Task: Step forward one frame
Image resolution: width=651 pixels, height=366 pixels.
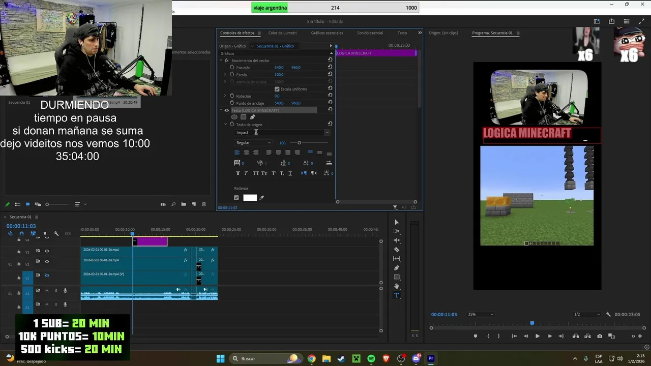Action: (549, 336)
